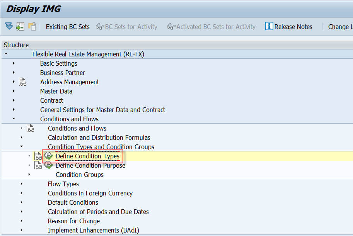Expand Condition Groups node

pyautogui.click(x=29, y=174)
